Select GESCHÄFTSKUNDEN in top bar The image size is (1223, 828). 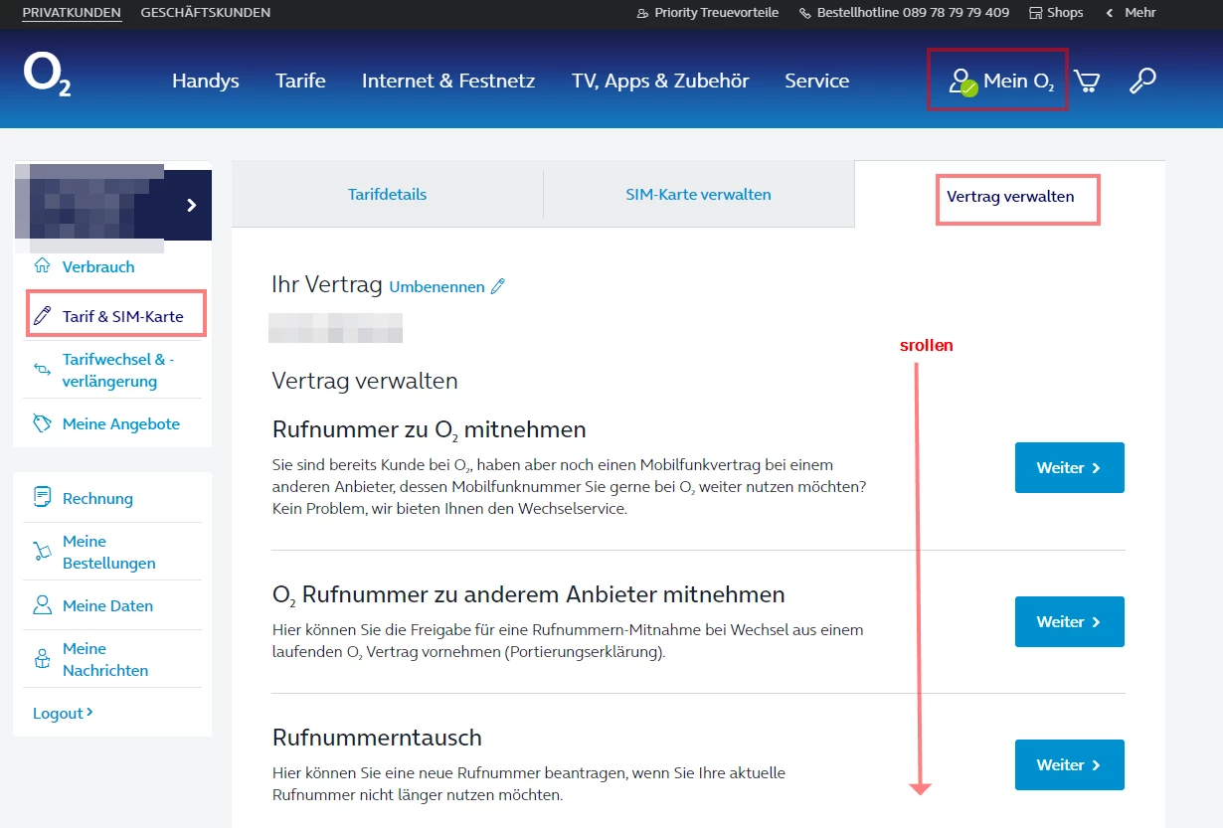point(206,13)
